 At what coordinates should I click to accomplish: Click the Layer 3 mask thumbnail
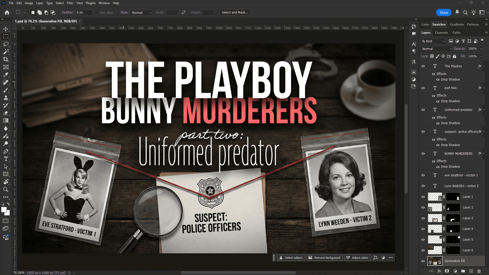pyautogui.click(x=453, y=218)
